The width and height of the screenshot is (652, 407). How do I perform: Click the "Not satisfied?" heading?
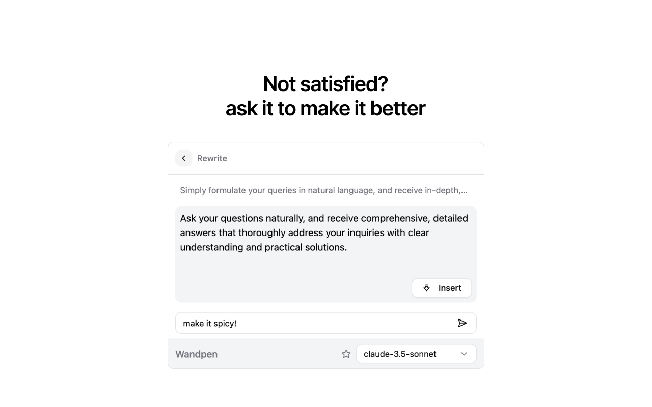pyautogui.click(x=325, y=84)
